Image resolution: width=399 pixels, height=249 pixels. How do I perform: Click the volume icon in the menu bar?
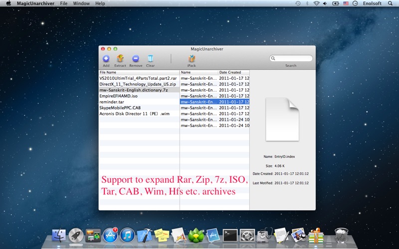tap(325, 3)
